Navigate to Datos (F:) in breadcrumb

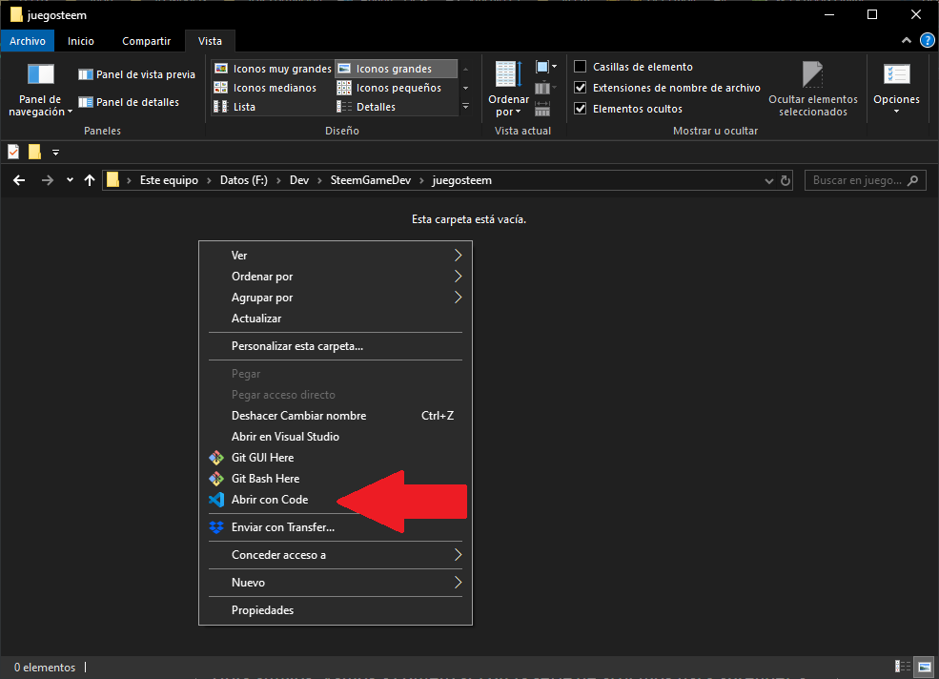coord(244,180)
